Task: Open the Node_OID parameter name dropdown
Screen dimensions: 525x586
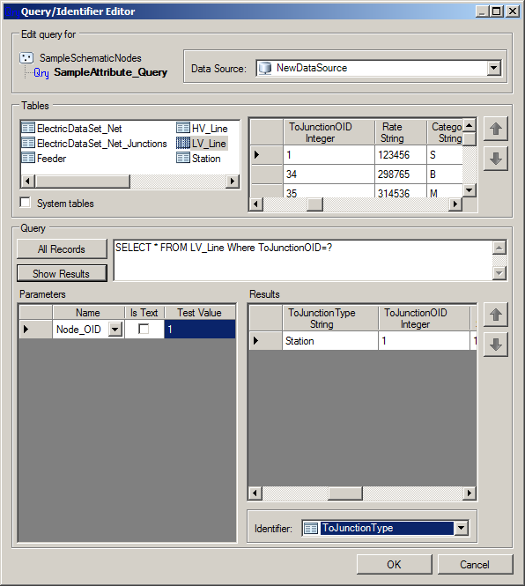Action: 115,330
